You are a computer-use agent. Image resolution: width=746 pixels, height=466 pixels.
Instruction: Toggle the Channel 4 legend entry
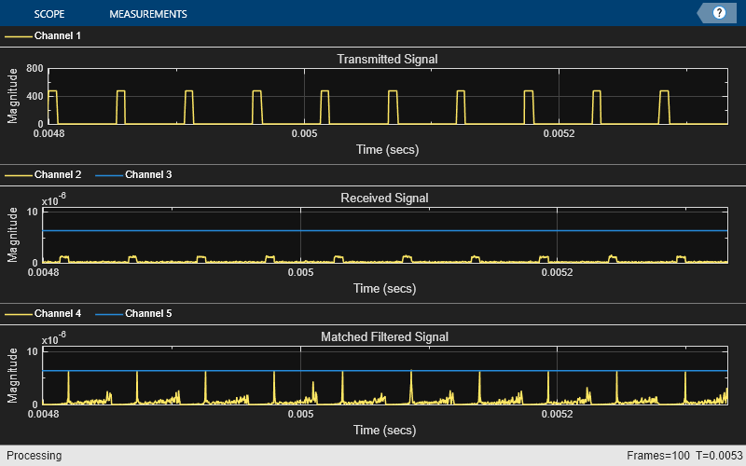click(x=57, y=313)
